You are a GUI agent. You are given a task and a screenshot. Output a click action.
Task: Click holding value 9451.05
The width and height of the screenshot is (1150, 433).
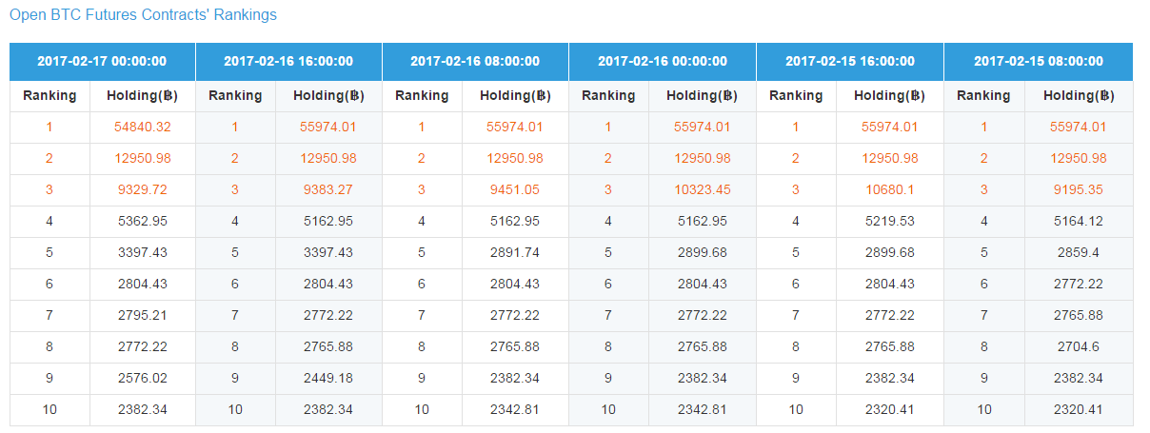tap(515, 190)
